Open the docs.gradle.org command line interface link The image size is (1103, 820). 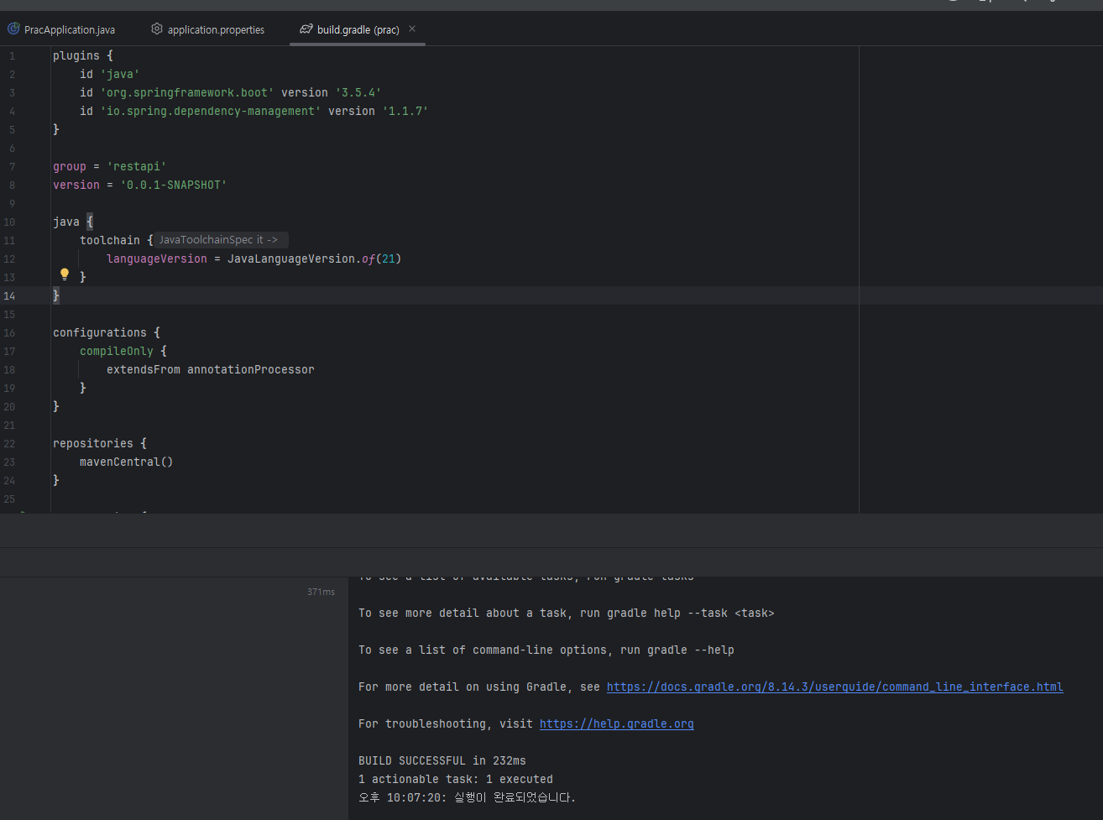coord(834,687)
